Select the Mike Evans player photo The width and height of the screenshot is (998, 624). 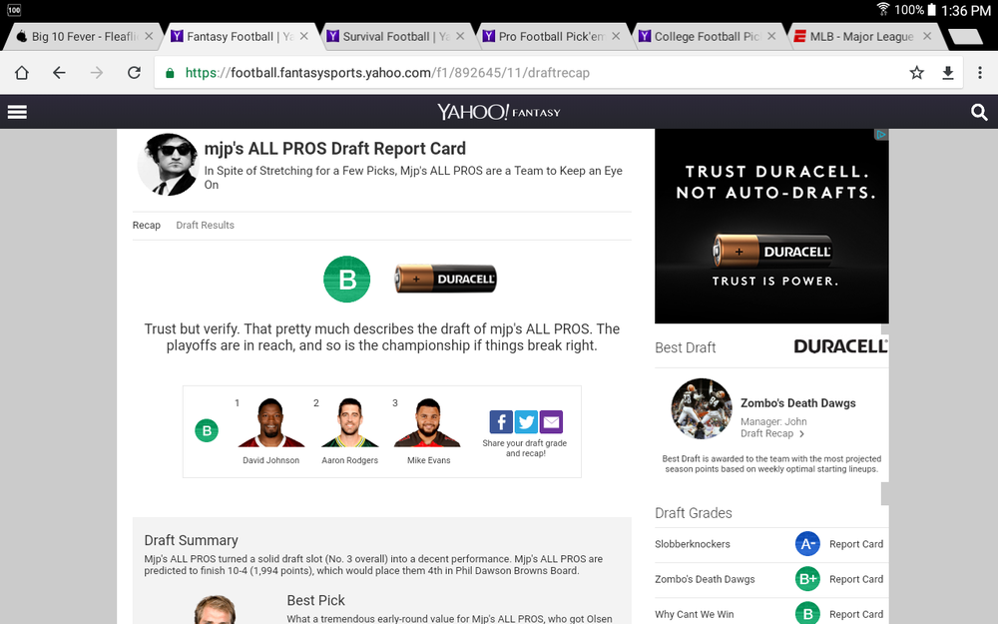click(x=428, y=422)
